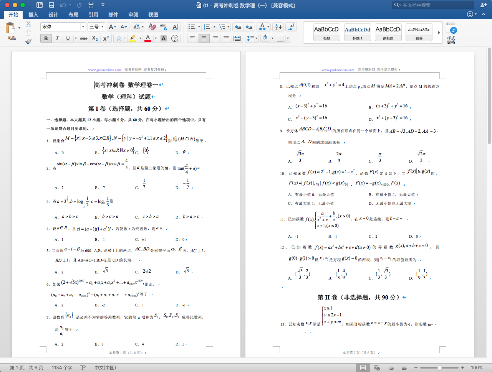This screenshot has height=372, width=492.
Task: Redo the last action in title bar
Action: (x=79, y=5)
